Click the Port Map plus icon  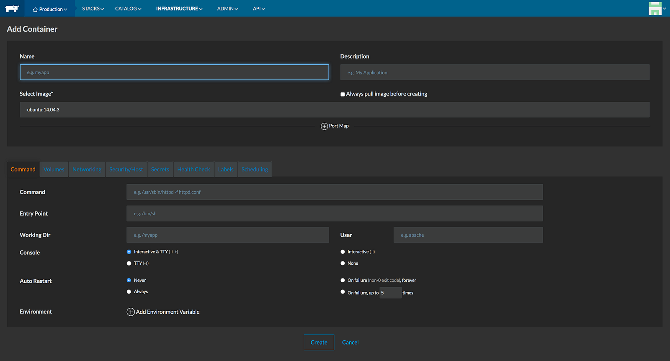(x=324, y=126)
